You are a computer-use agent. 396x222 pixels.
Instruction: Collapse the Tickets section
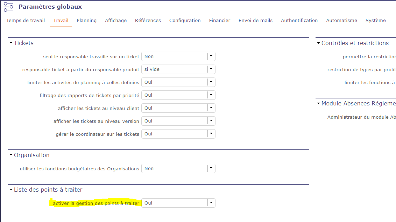pyautogui.click(x=11, y=43)
